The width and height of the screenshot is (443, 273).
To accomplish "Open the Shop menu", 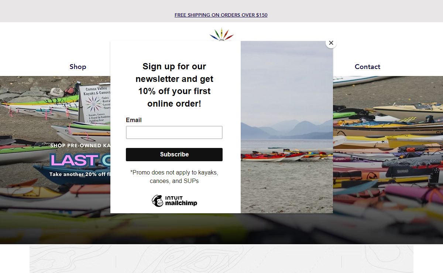I will point(78,66).
